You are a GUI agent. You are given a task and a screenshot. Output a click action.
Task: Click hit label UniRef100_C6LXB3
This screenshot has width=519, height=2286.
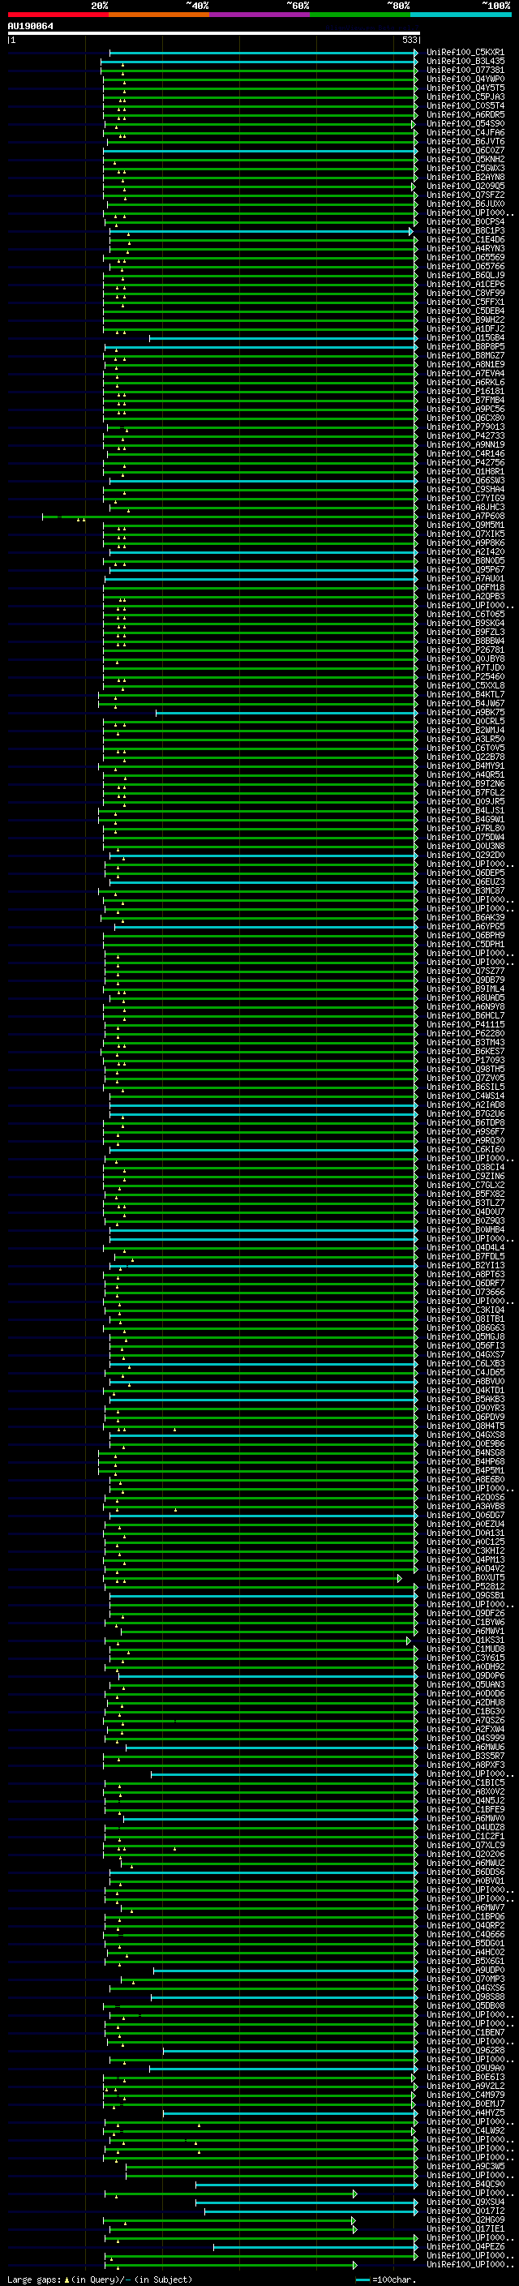click(465, 1364)
